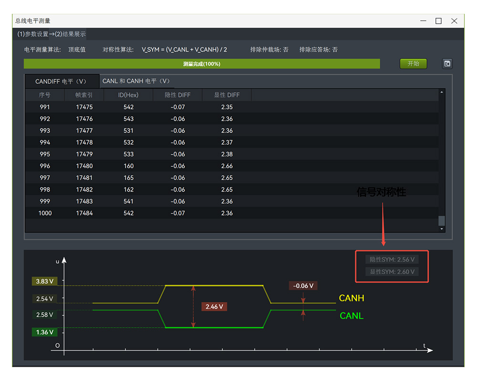Click the green 开始 button
This screenshot has height=381, width=477.
pos(413,64)
